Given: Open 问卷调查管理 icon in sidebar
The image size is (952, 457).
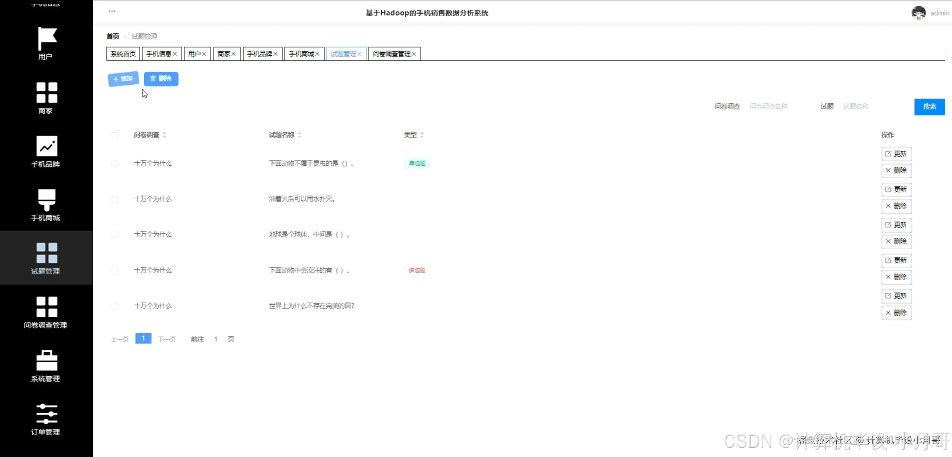Looking at the screenshot, I should [46, 307].
